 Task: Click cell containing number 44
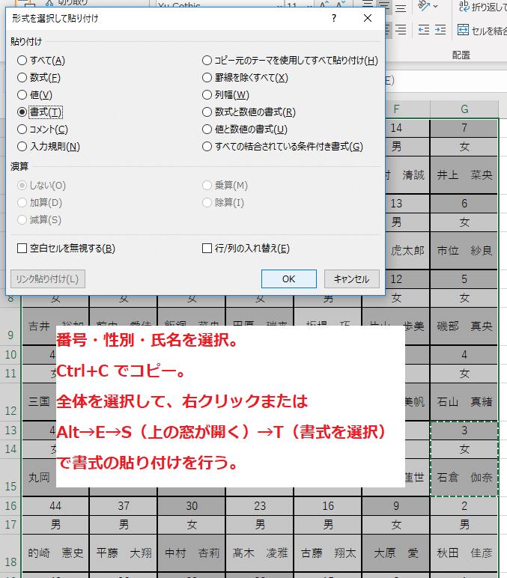click(x=55, y=506)
